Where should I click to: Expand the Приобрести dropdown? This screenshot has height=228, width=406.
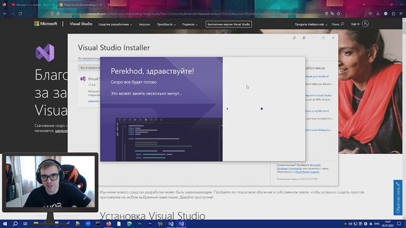pyautogui.click(x=166, y=24)
